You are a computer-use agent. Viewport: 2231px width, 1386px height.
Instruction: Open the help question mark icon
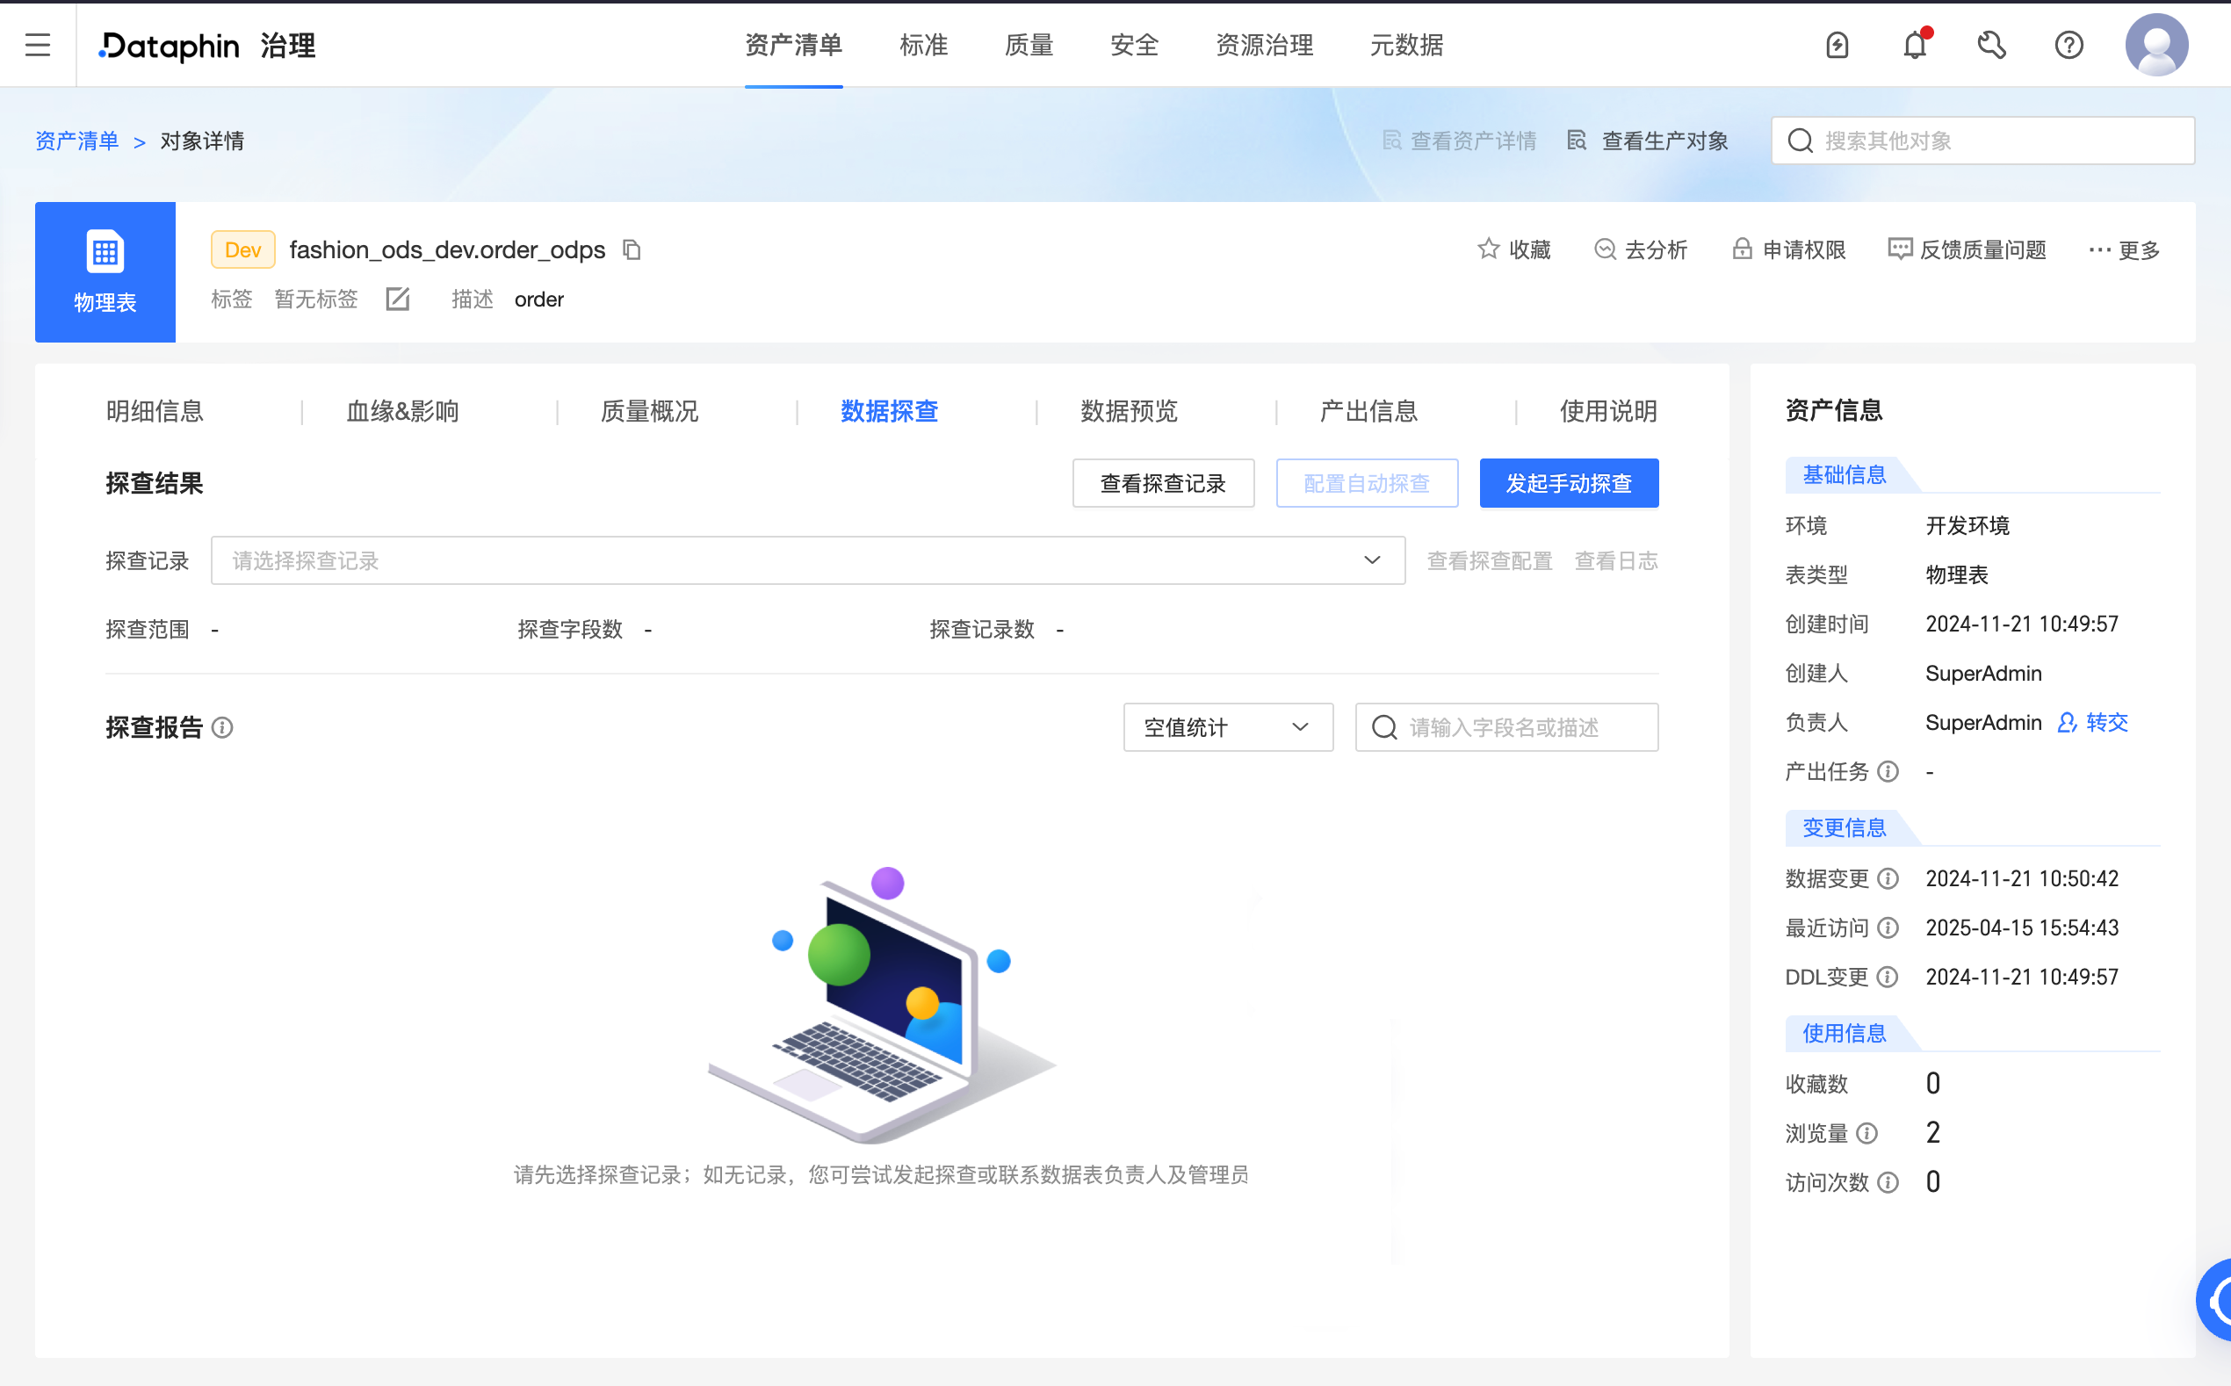(x=2069, y=44)
